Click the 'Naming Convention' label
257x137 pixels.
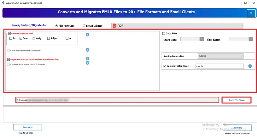pos(174,56)
